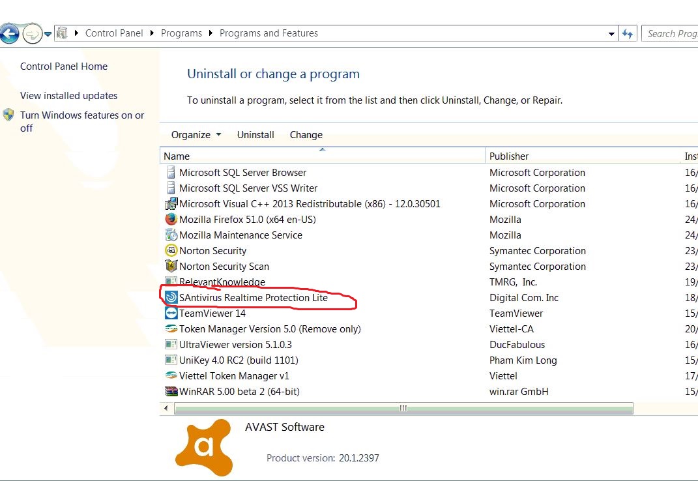Select the UltraViewer version 5.1.0.3 icon
Image resolution: width=698 pixels, height=481 pixels.
tap(171, 344)
